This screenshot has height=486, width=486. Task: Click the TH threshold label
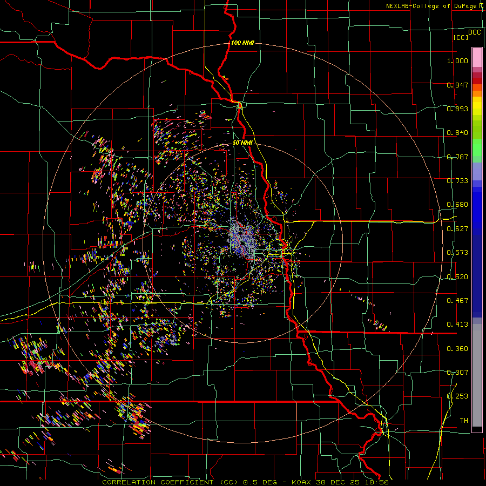coord(464,421)
